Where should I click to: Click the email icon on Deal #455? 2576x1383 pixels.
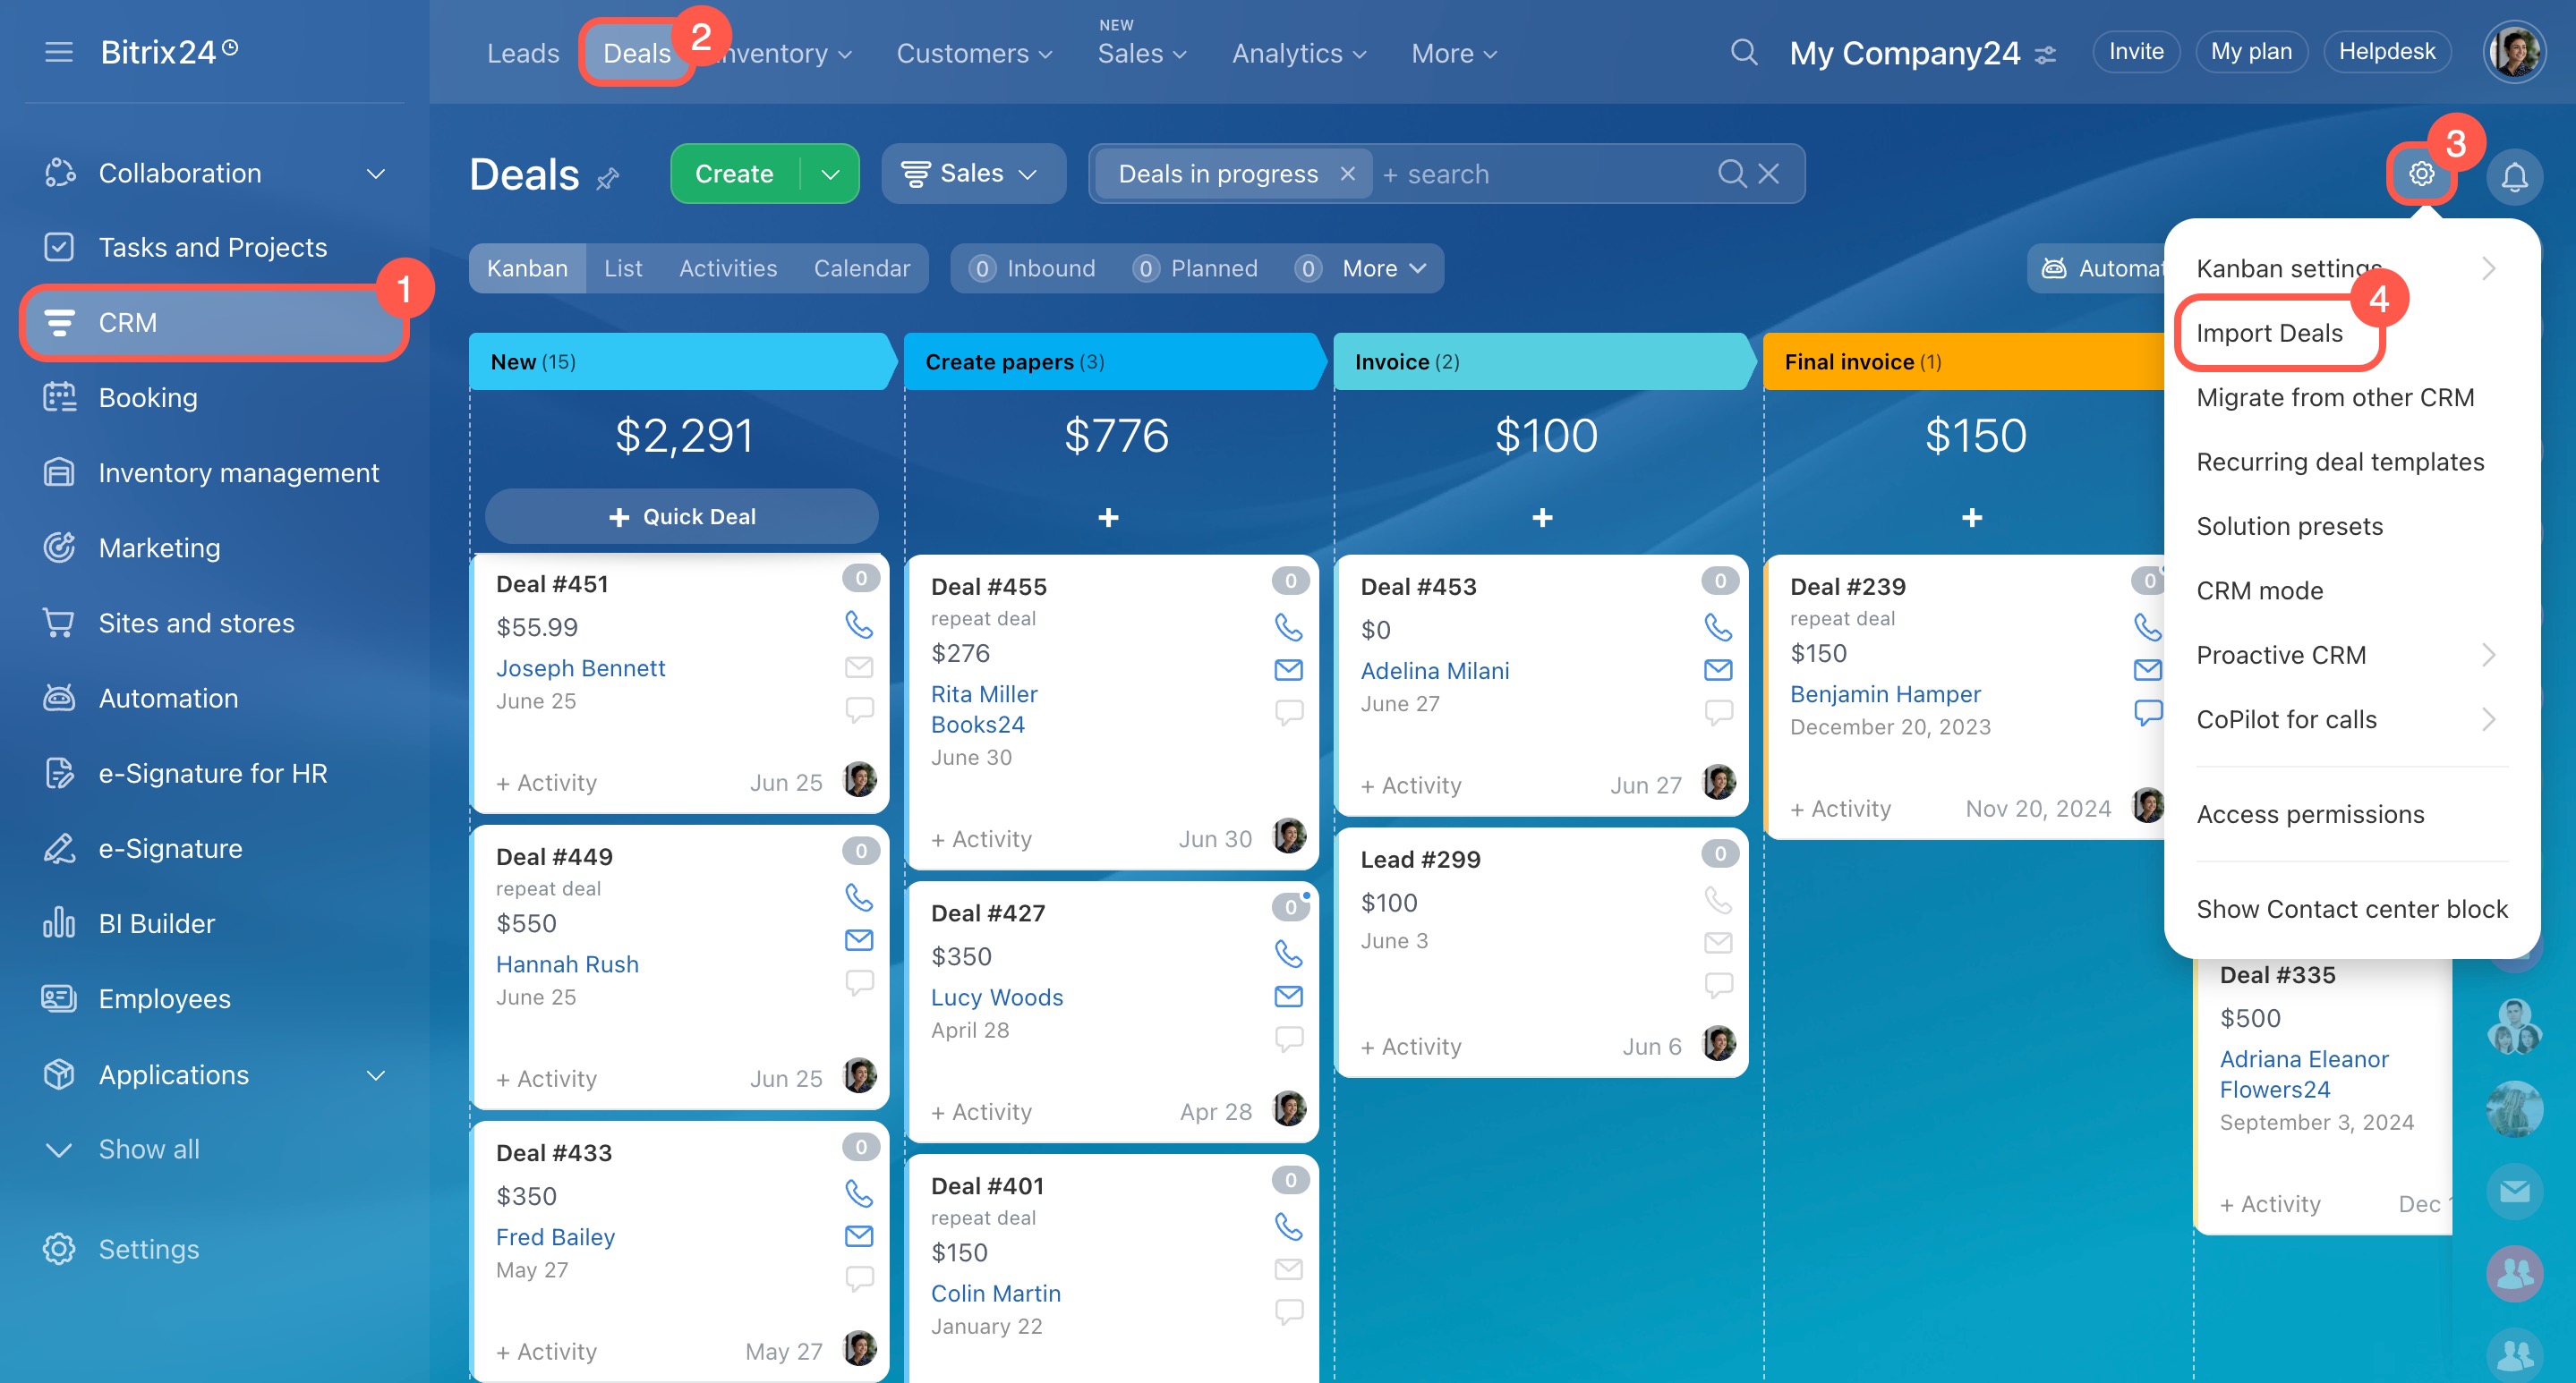[x=1288, y=669]
